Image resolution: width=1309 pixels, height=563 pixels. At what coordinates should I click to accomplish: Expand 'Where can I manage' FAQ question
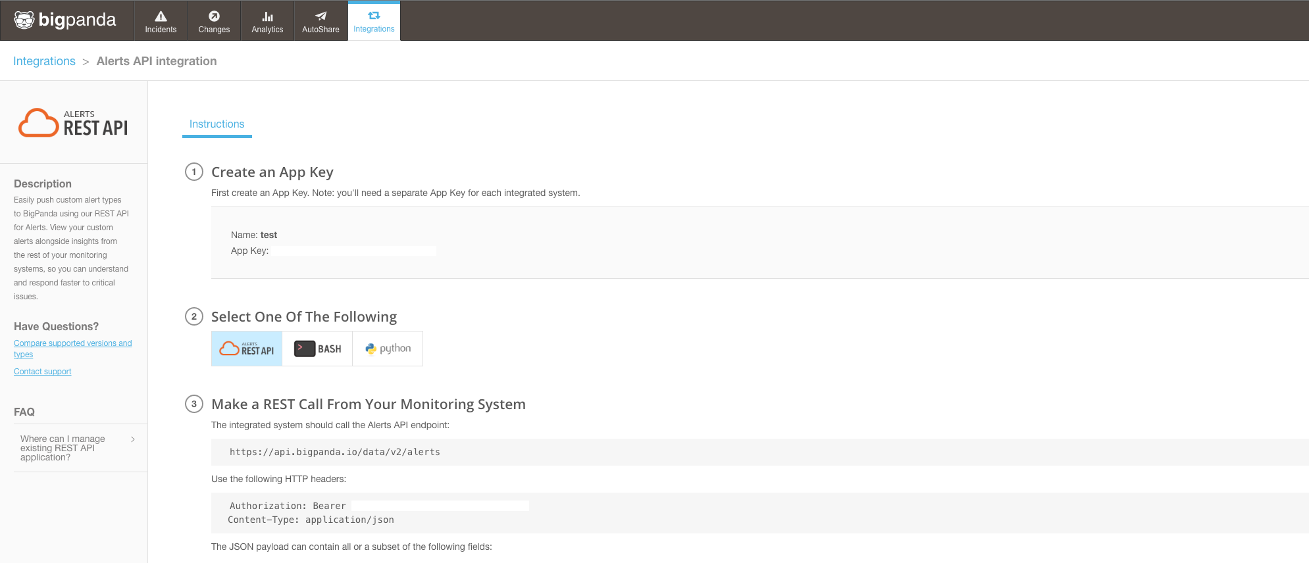click(63, 448)
